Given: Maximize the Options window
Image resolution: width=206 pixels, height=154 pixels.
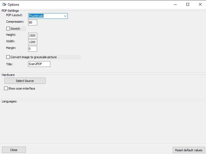Looking at the screenshot, I should (188, 4).
